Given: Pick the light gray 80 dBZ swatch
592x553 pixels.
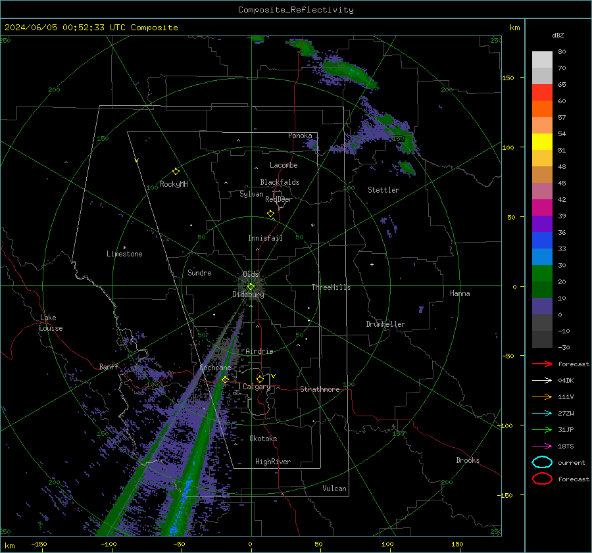Looking at the screenshot, I should click(x=542, y=60).
